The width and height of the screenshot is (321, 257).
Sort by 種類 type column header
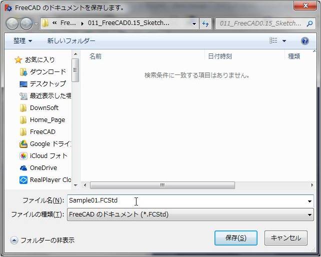(x=294, y=56)
